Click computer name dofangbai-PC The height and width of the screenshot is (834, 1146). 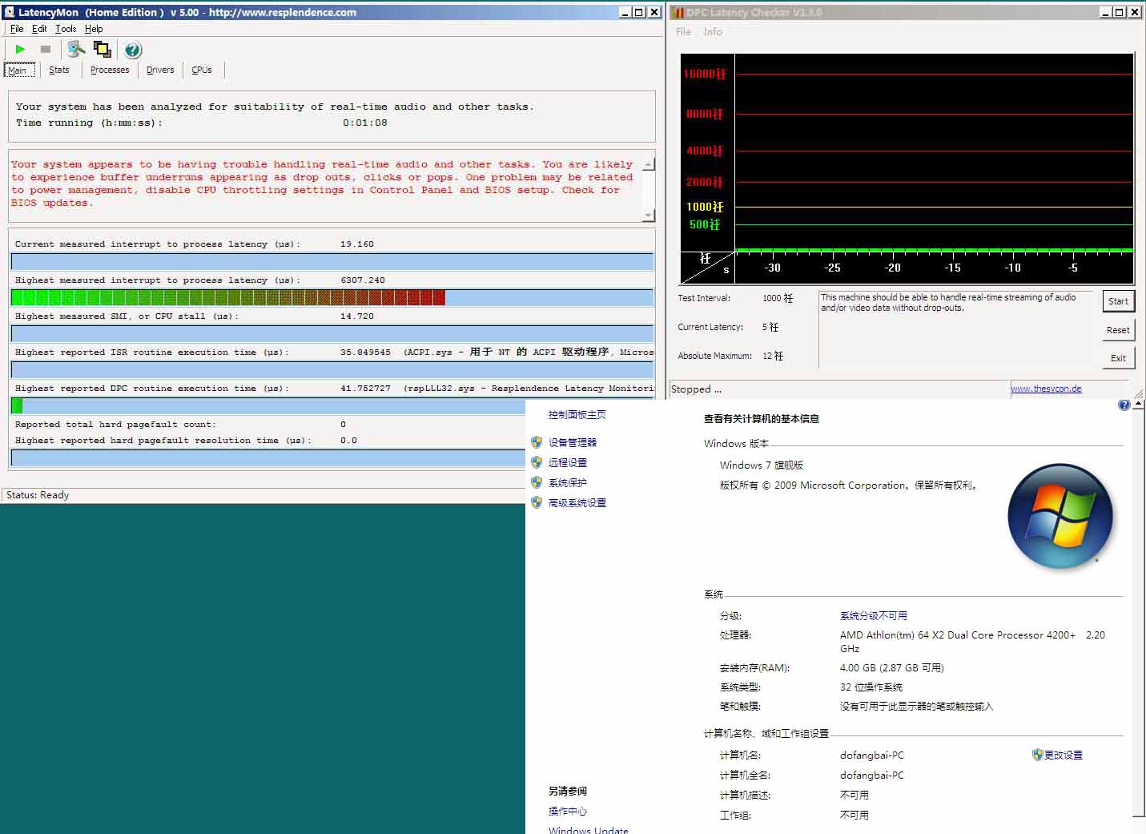click(872, 755)
